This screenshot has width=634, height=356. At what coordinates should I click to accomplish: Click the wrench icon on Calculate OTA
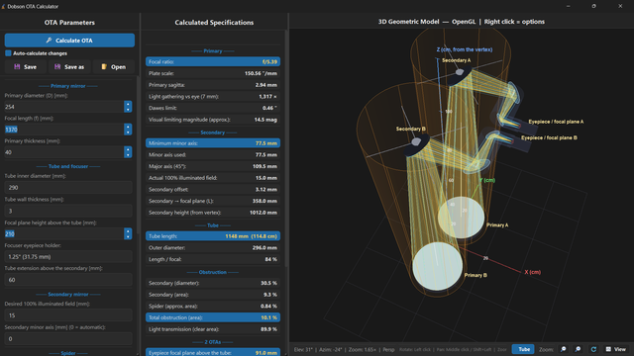point(49,40)
